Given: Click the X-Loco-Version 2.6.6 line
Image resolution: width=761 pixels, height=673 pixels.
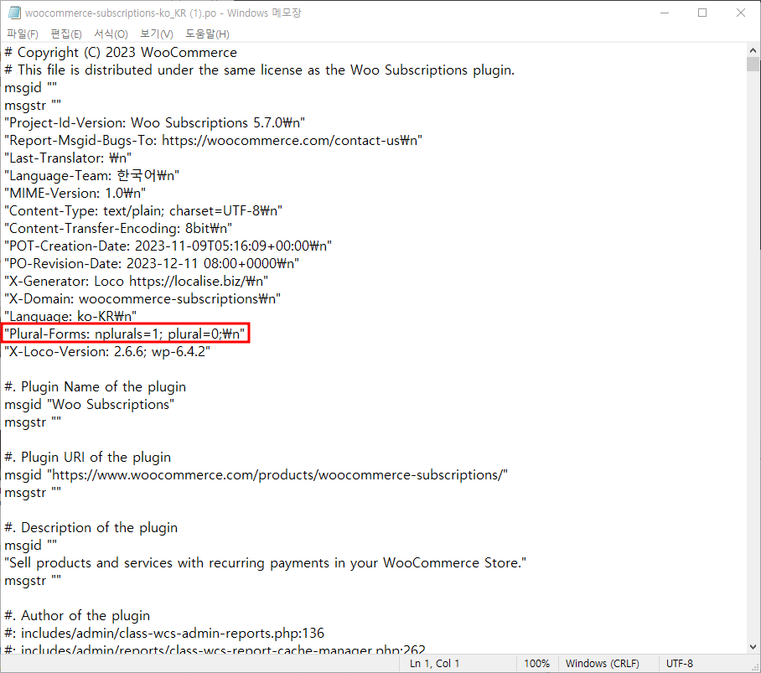Looking at the screenshot, I should pyautogui.click(x=107, y=351).
